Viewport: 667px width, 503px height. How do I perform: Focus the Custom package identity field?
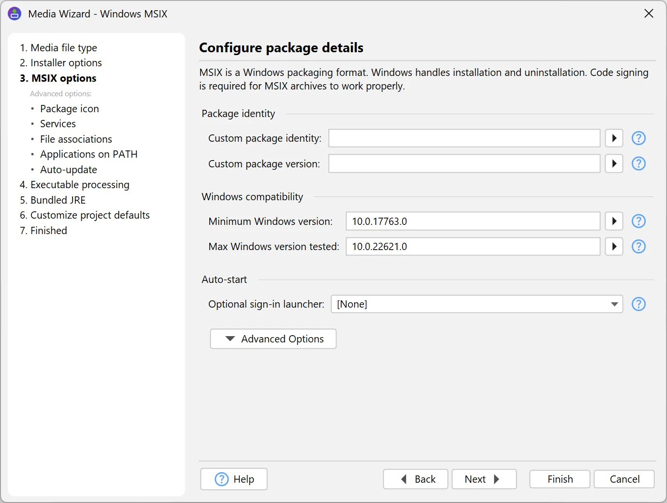(x=464, y=138)
